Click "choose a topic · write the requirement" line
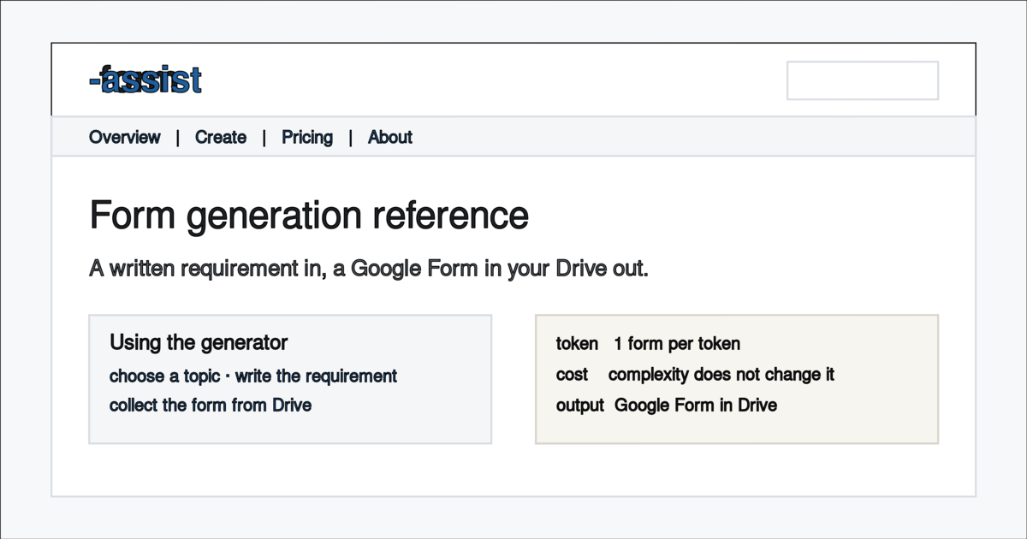This screenshot has width=1027, height=539. tap(253, 376)
